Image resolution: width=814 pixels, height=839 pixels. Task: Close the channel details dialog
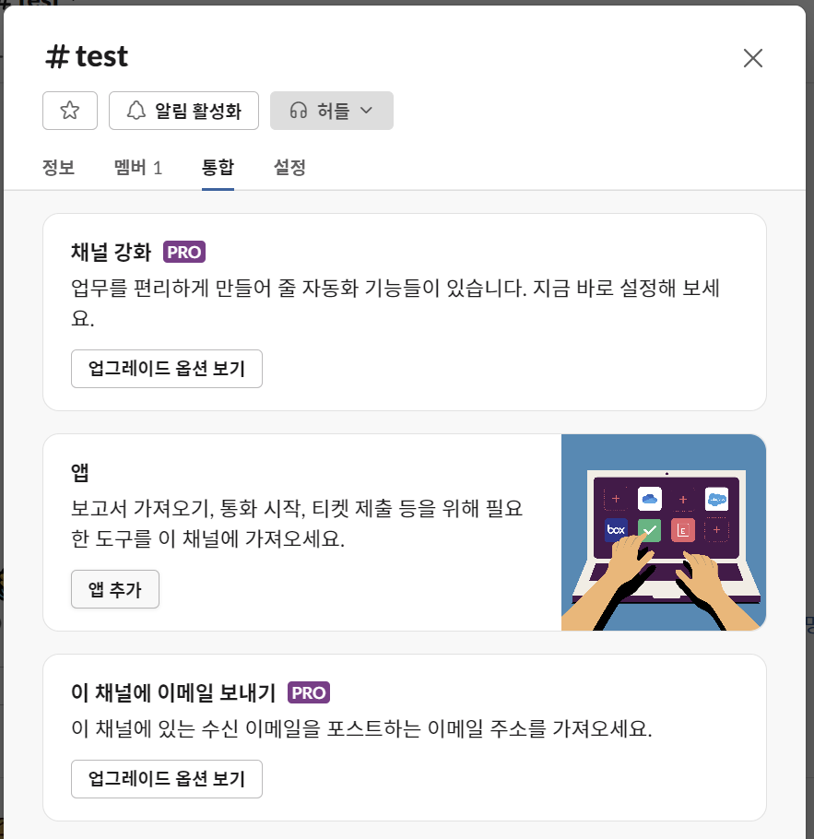pos(752,58)
